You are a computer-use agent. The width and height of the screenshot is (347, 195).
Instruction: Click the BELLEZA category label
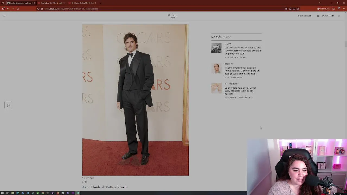pyautogui.click(x=229, y=64)
